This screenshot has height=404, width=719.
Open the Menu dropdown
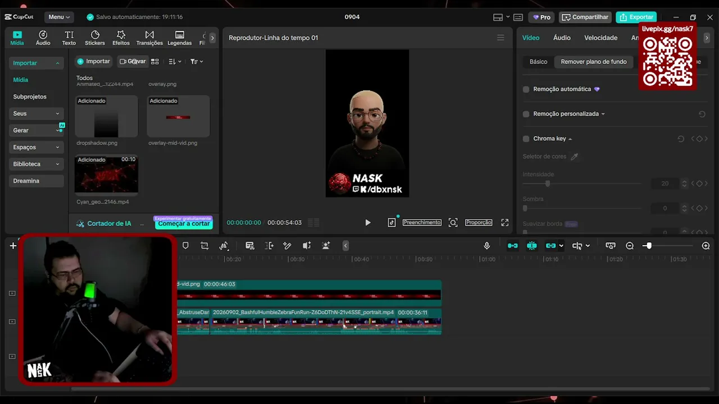[x=59, y=17]
